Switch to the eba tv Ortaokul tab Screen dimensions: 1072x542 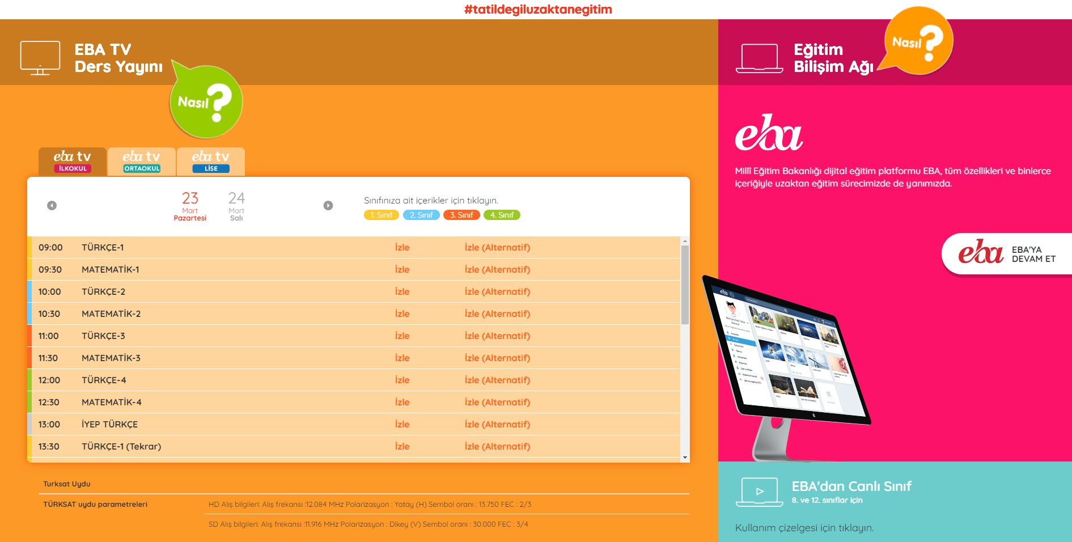click(142, 161)
